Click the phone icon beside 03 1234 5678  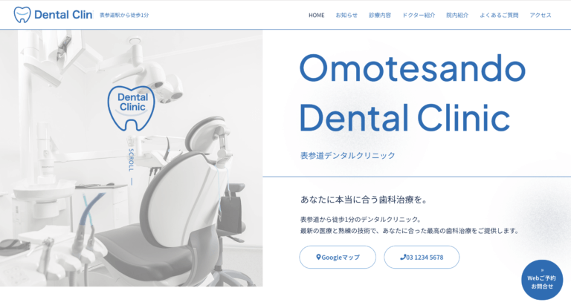pos(403,257)
